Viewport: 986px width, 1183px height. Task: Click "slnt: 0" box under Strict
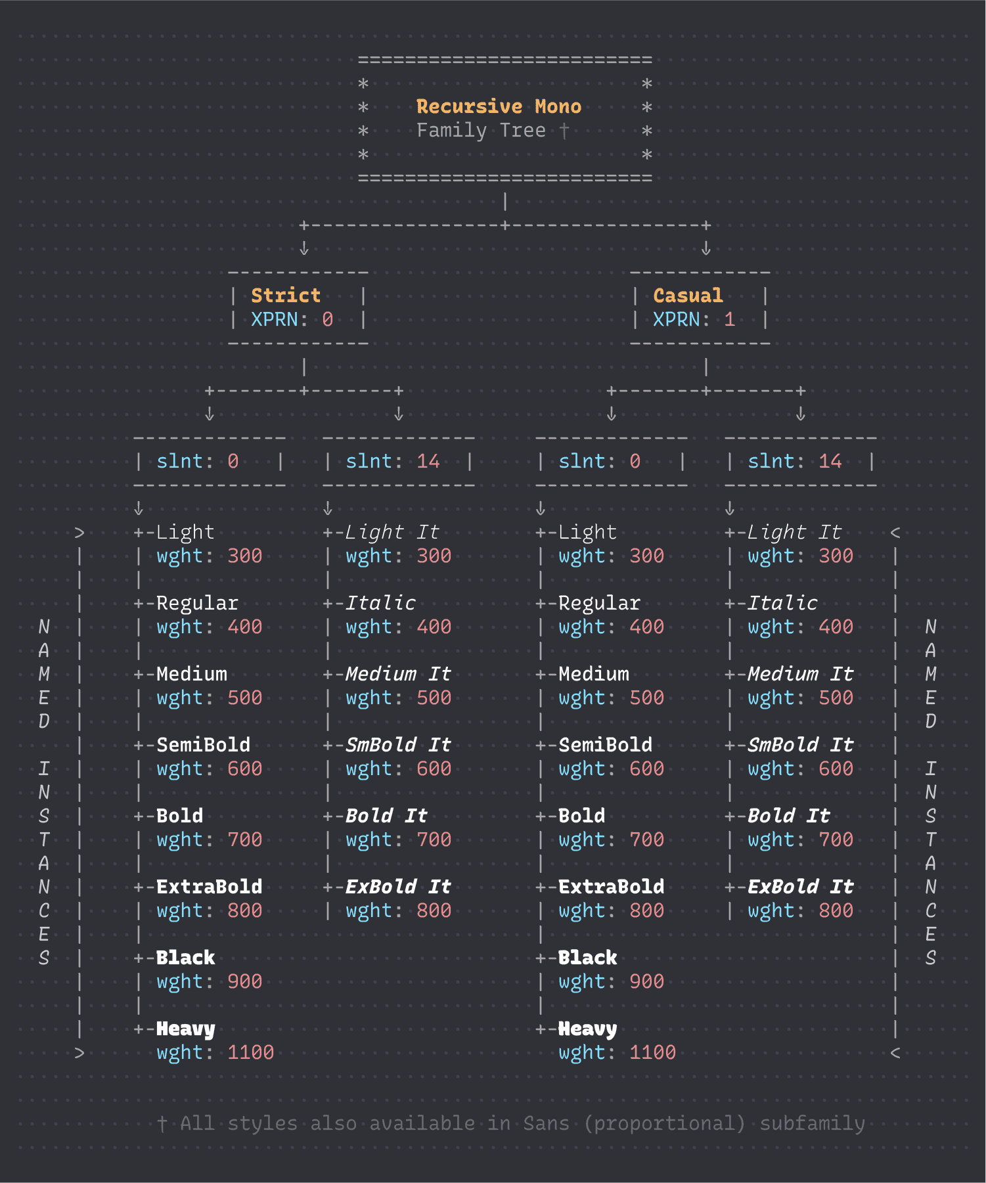pos(210,461)
